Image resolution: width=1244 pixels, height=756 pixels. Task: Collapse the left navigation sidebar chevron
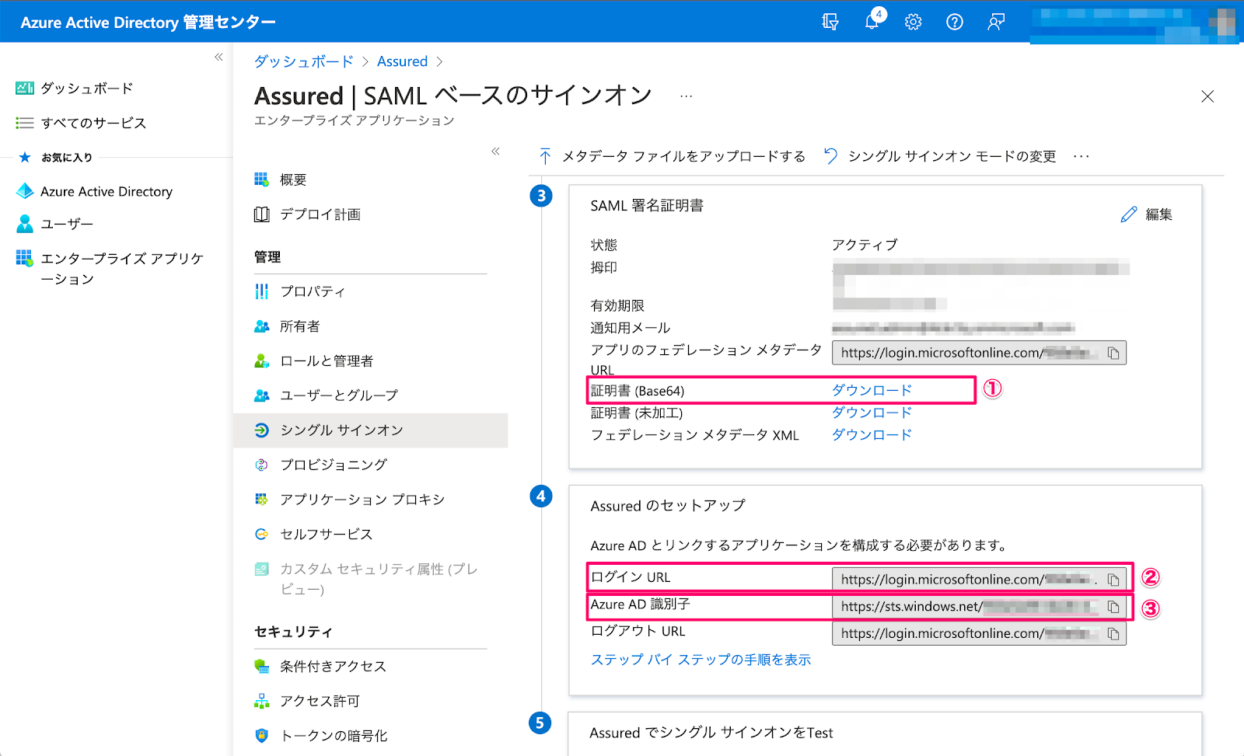[x=218, y=57]
